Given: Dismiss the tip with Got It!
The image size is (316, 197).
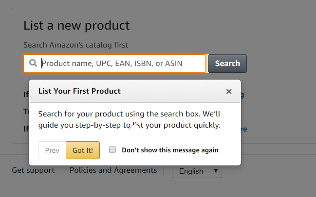Looking at the screenshot, I should 83,150.
